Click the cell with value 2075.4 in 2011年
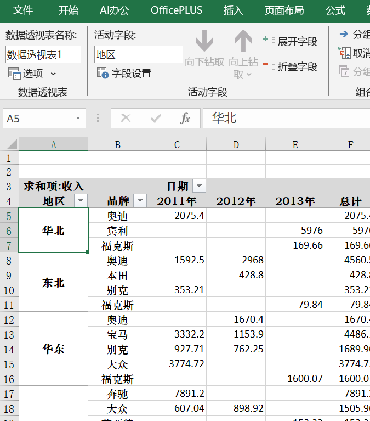The image size is (370, 421). [x=177, y=216]
